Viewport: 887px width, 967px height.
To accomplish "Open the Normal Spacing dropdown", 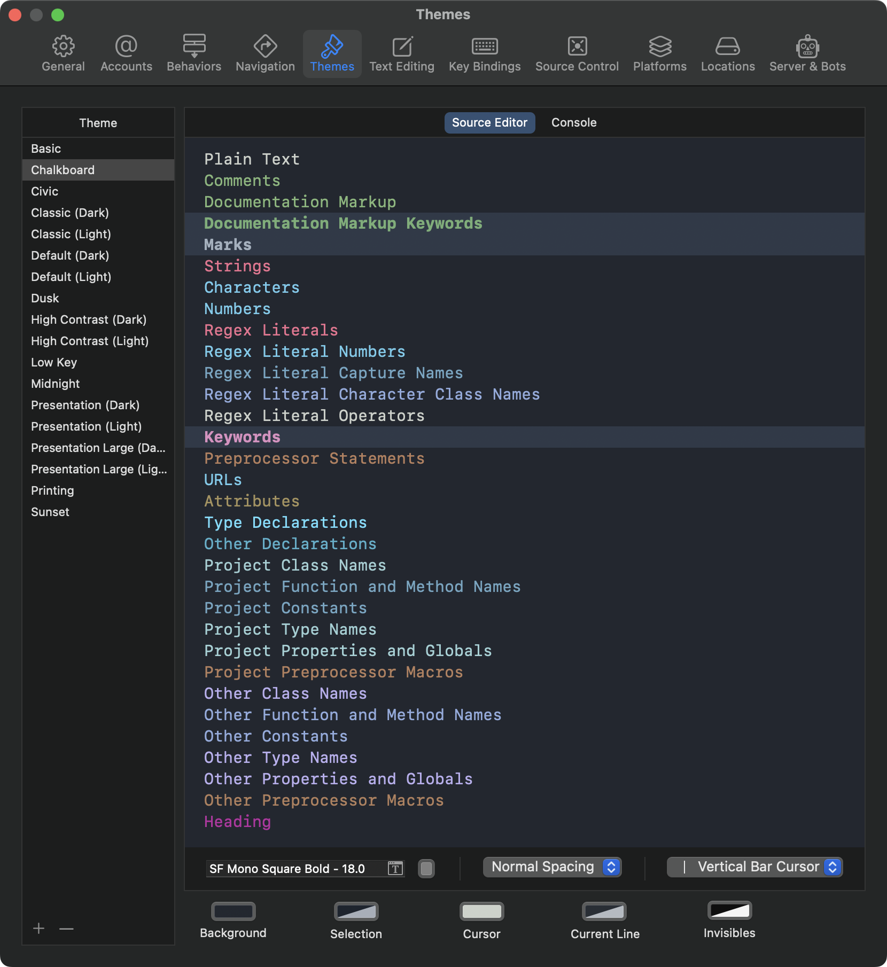I will 552,867.
